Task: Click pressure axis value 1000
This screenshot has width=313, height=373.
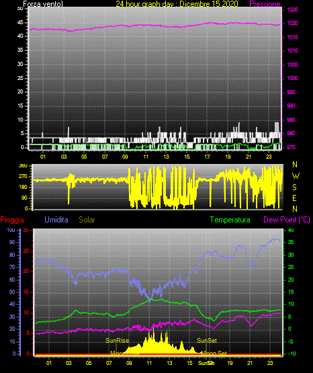Action: [x=292, y=78]
